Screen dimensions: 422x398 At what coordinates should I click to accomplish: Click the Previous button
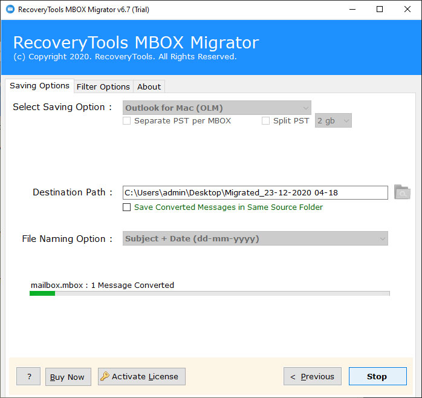pyautogui.click(x=313, y=376)
